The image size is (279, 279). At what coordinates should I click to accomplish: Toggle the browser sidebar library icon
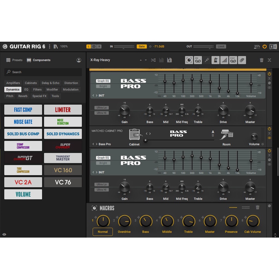click(56, 46)
